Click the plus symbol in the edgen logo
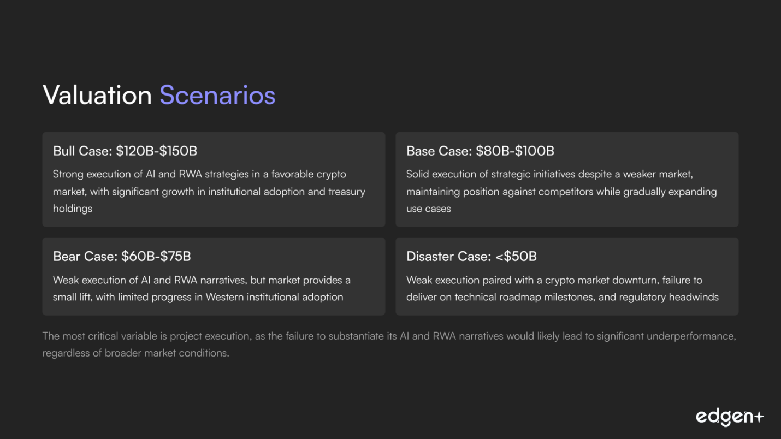This screenshot has height=439, width=781. coord(758,417)
